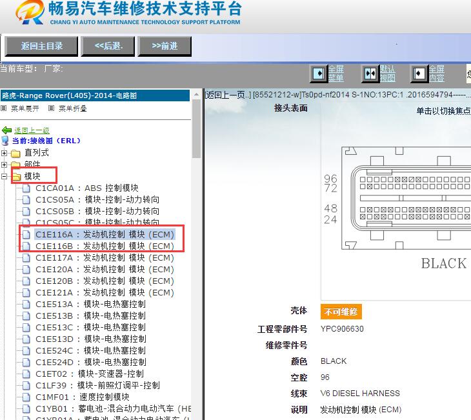Image resolution: width=471 pixels, height=420 pixels.
Task: Open C1E524D document icon
Action: point(26,363)
